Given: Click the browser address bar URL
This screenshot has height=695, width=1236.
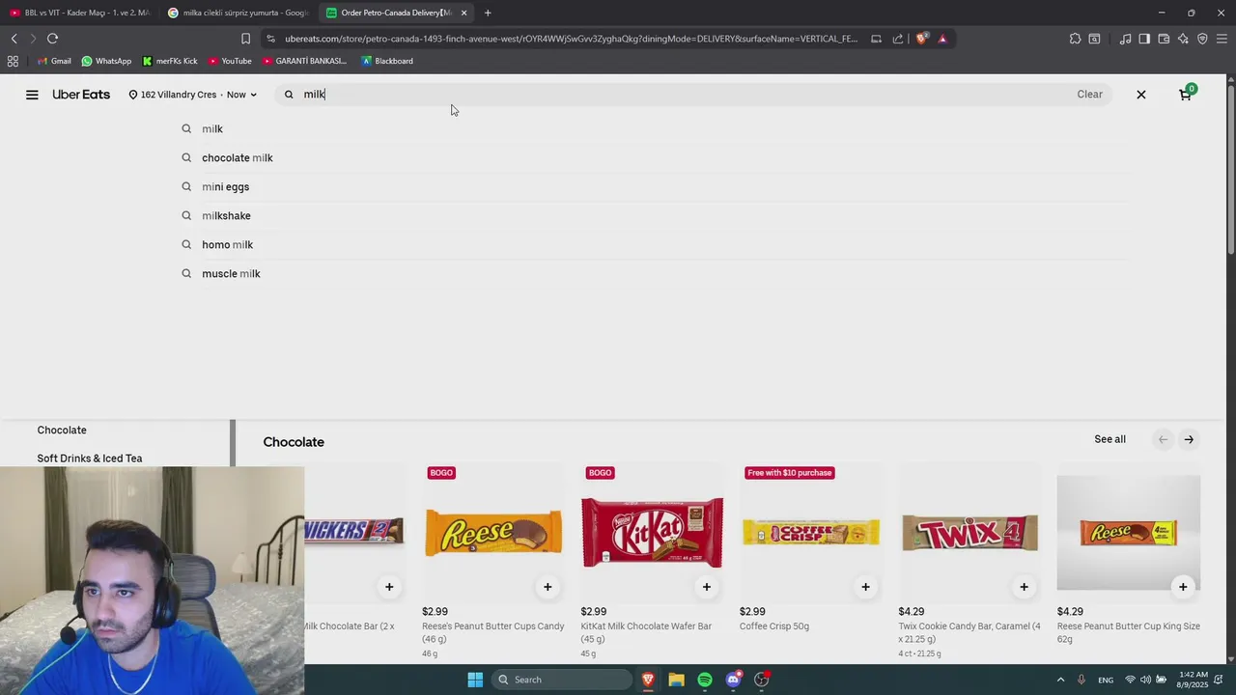Looking at the screenshot, I should click(571, 39).
